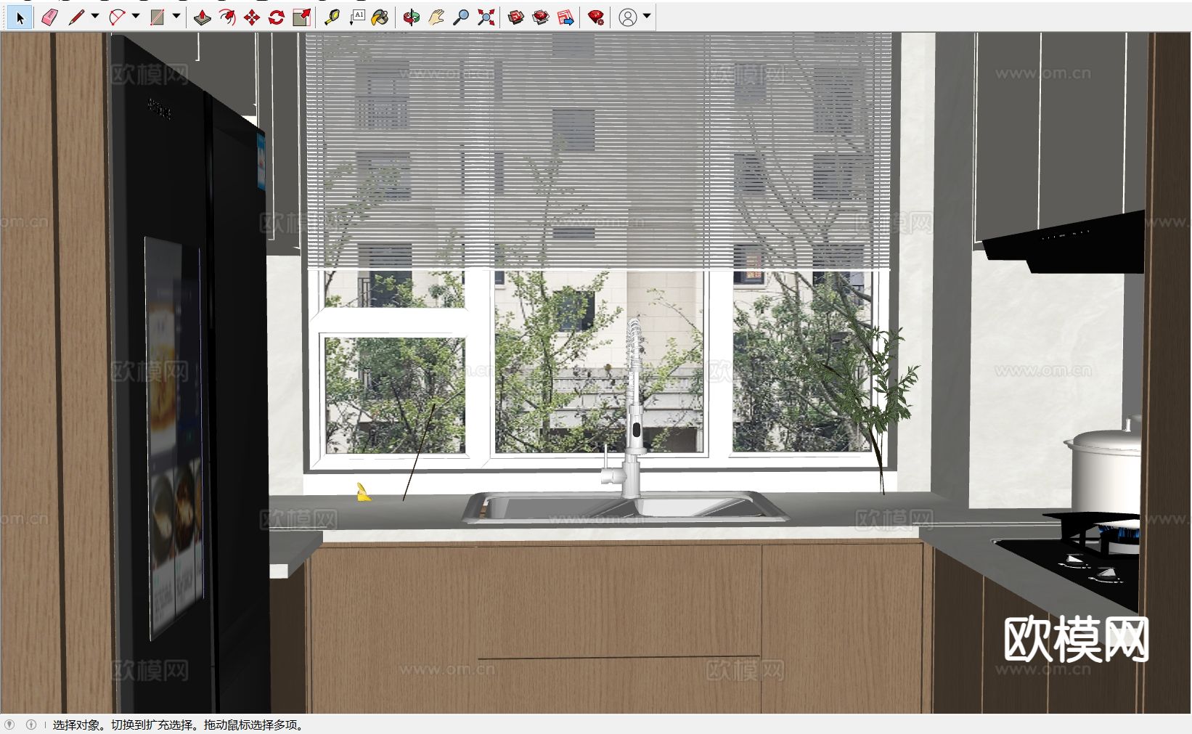Open the Extension Manager ruby icon

(x=596, y=17)
